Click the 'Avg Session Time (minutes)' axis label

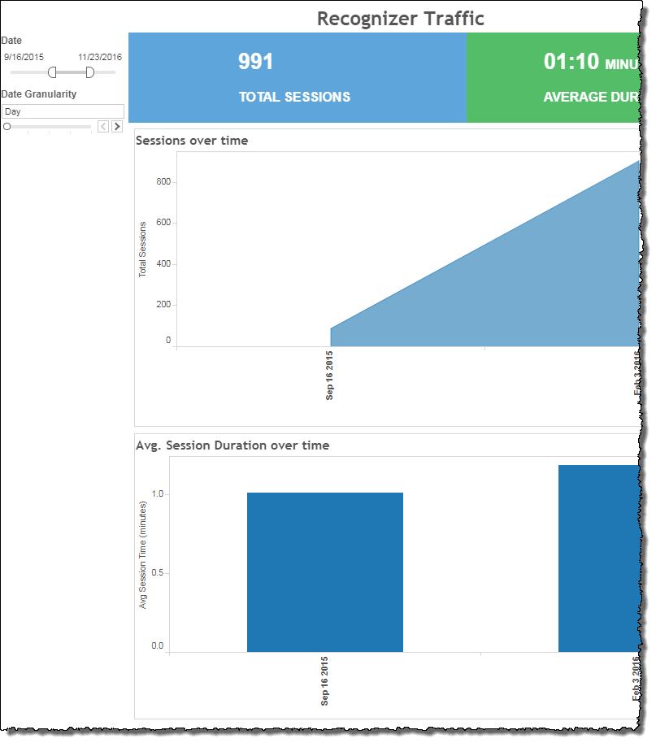[143, 554]
